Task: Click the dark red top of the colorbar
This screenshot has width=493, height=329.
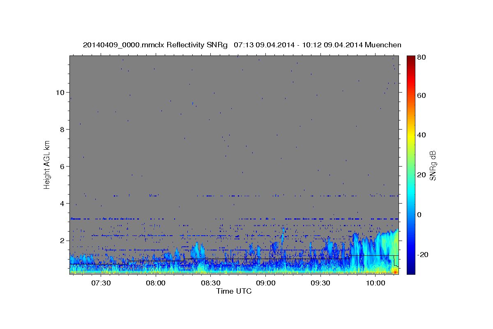Action: (411, 60)
